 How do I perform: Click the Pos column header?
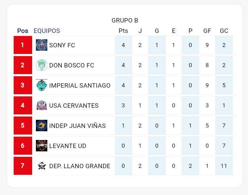[x=22, y=31]
